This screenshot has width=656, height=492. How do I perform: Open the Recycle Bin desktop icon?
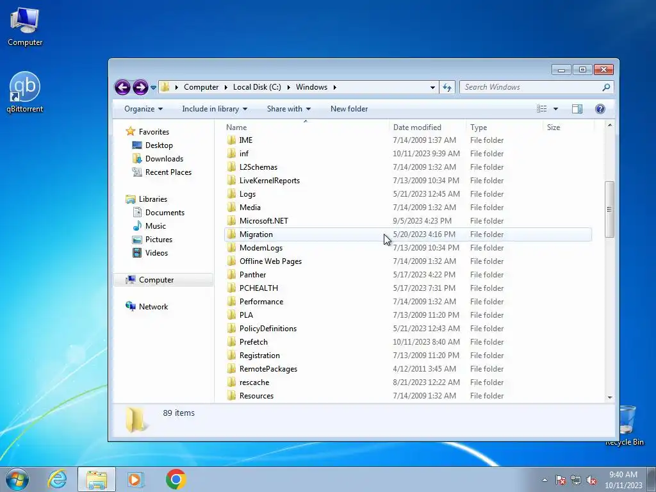pyautogui.click(x=627, y=425)
